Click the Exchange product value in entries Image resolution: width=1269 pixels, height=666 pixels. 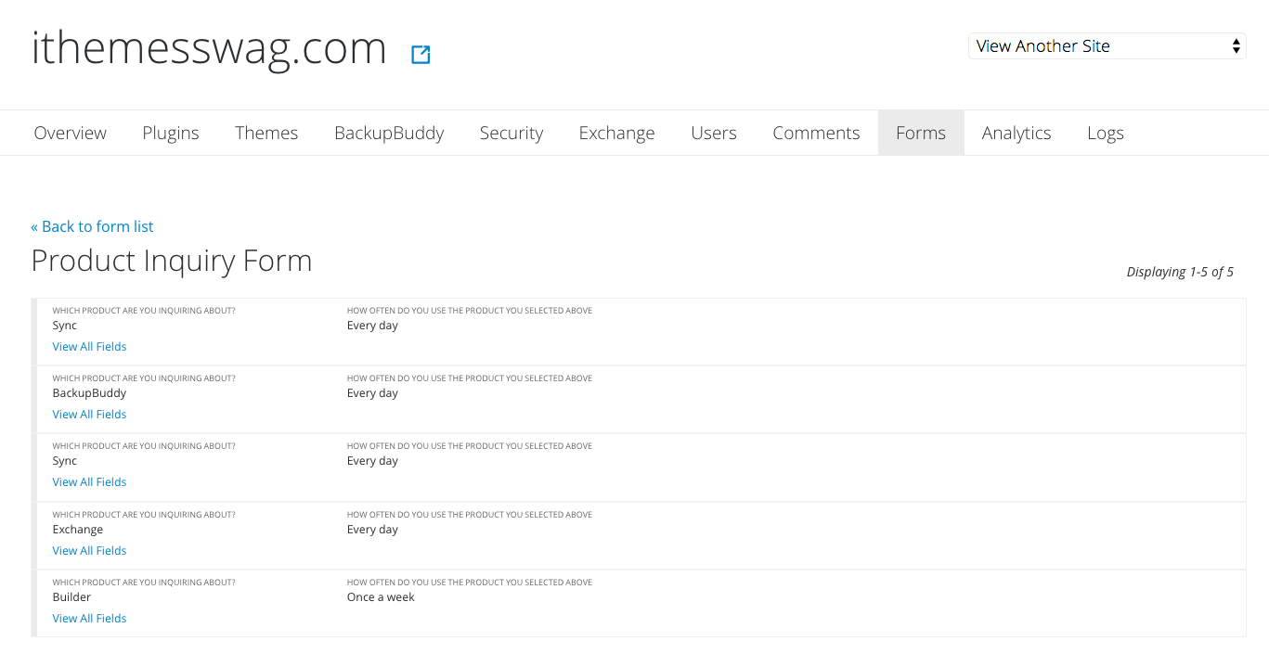[78, 530]
